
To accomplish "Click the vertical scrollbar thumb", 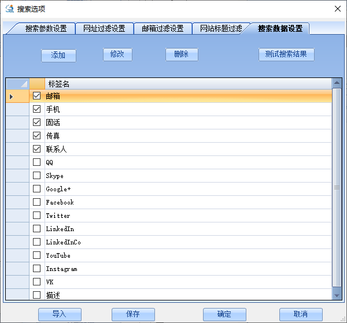I will click(337, 187).
